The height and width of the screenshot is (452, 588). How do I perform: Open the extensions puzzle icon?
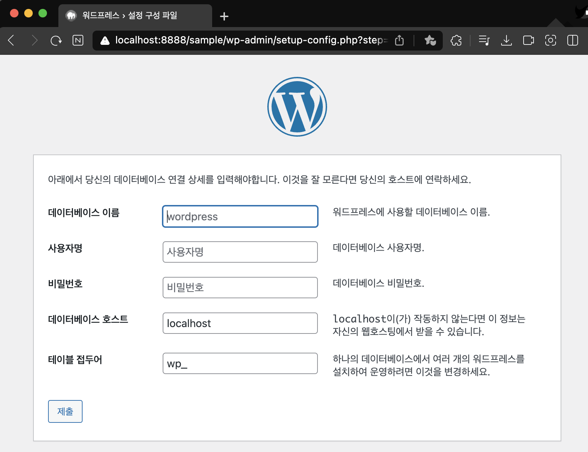(456, 40)
